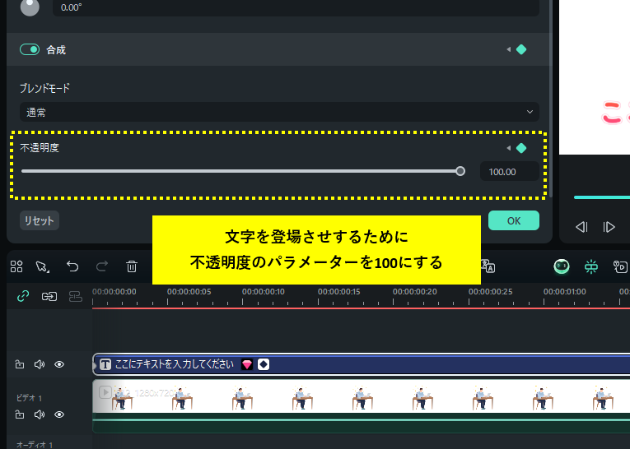The width and height of the screenshot is (630, 449).
Task: Lock the text track
Action: pos(20,364)
